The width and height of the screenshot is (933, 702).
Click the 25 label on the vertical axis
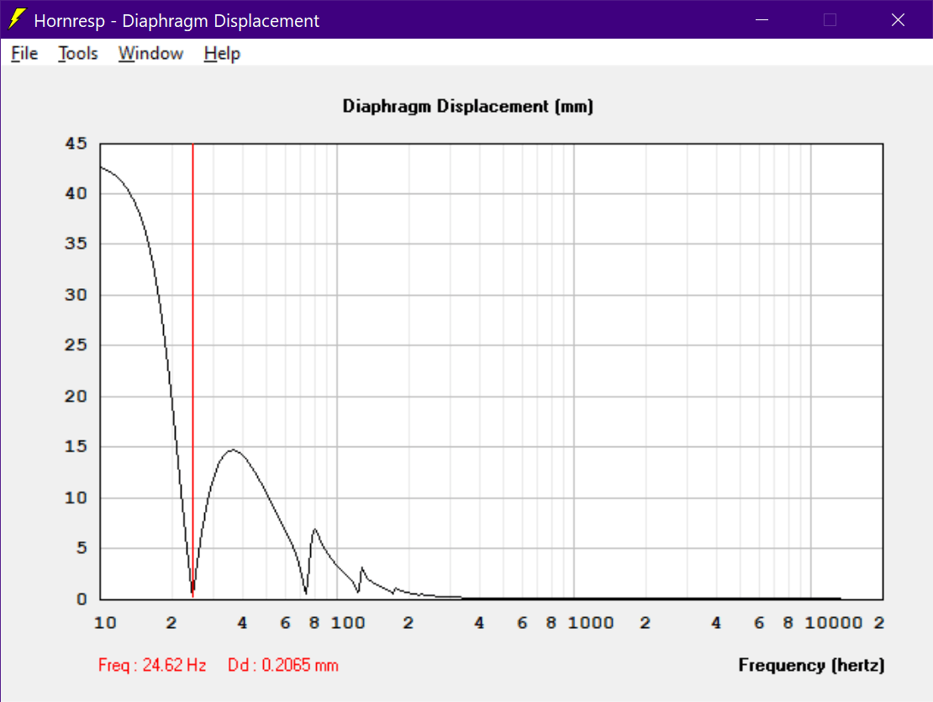76,345
